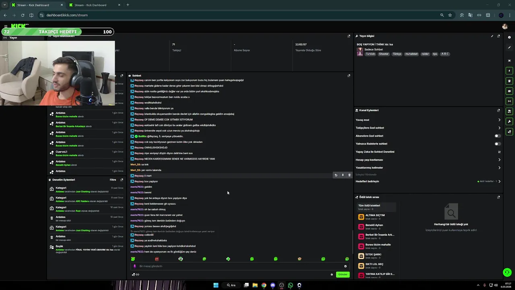
Task: Toggle the lightning bolt sidebar panel icon
Action: point(509,71)
